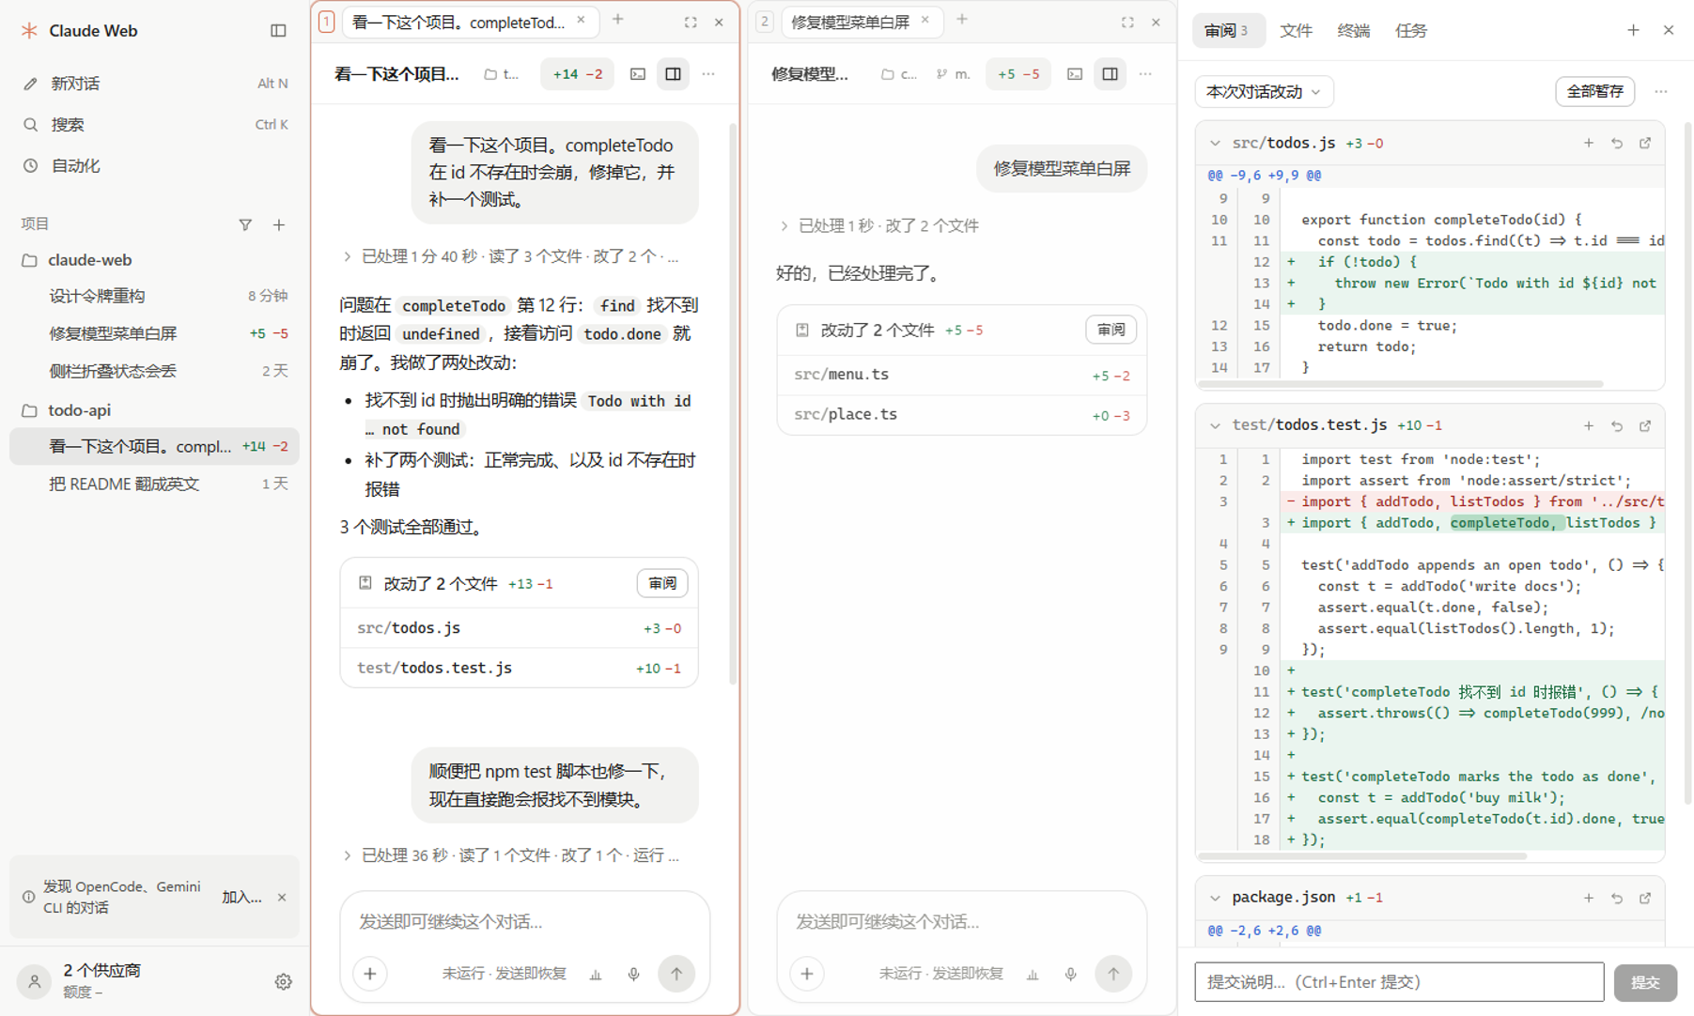Screen dimensions: 1694x1016
Task: Open terminal icon in pane 2 header
Action: point(1075,74)
